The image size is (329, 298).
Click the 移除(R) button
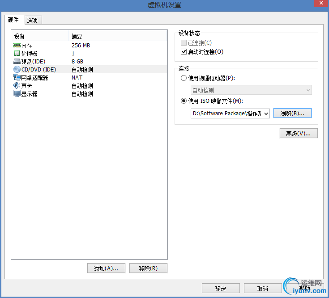148,268
